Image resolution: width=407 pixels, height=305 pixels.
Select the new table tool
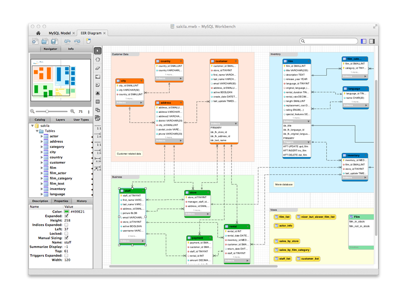98,102
